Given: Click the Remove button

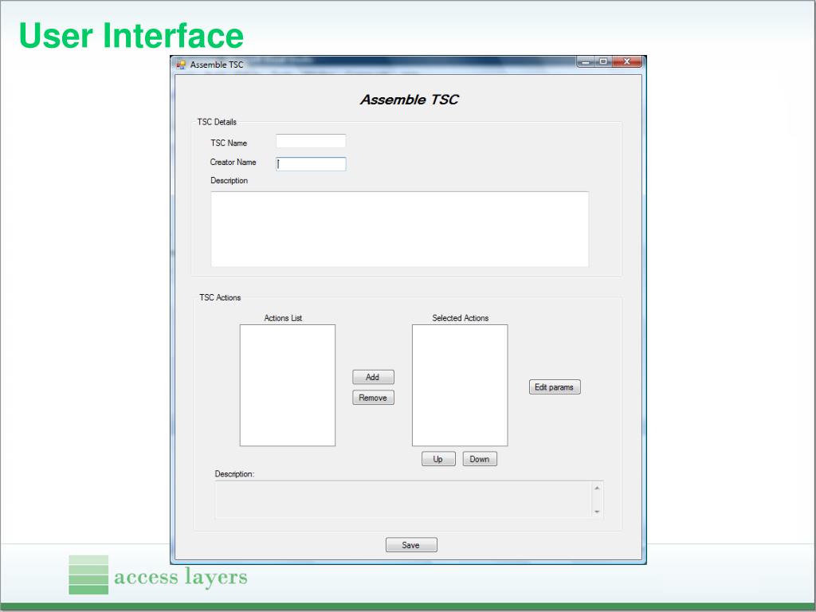Looking at the screenshot, I should [x=373, y=398].
